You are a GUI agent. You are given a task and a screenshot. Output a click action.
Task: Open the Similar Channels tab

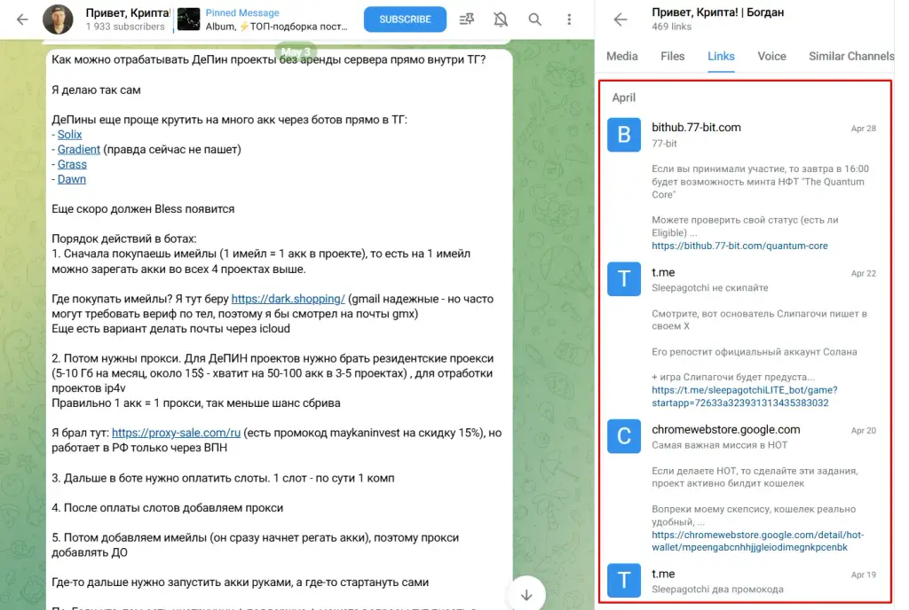coord(851,56)
